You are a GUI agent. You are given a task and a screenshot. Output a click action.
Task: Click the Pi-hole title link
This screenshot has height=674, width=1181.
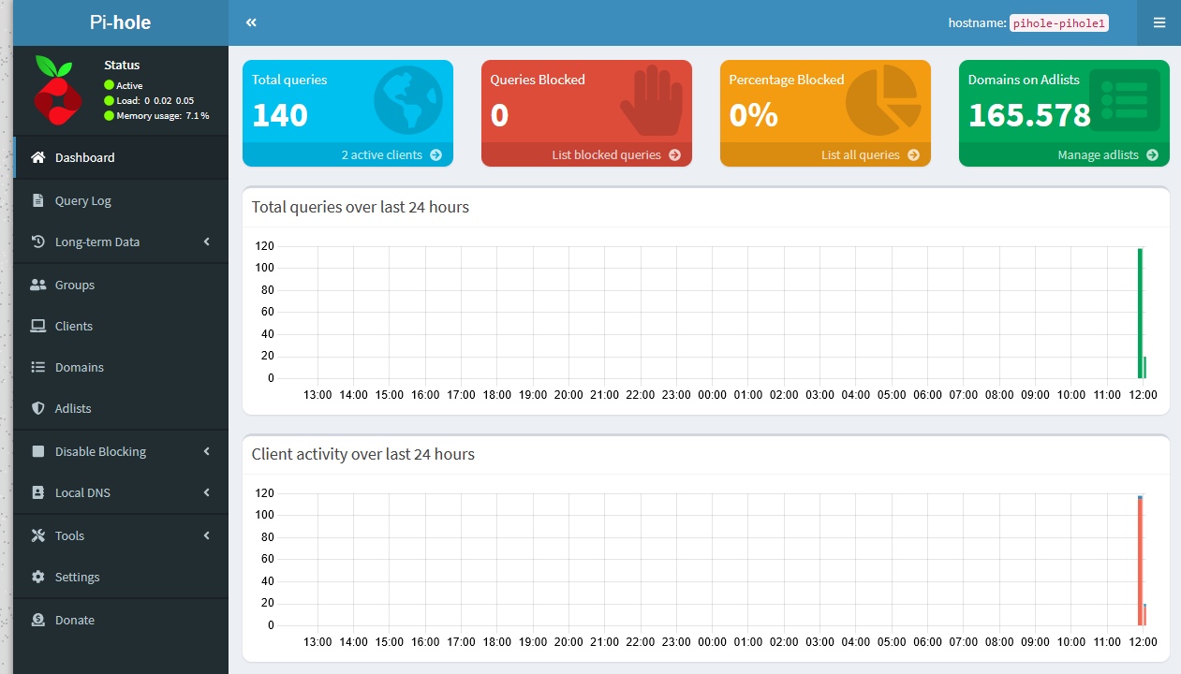coord(120,22)
